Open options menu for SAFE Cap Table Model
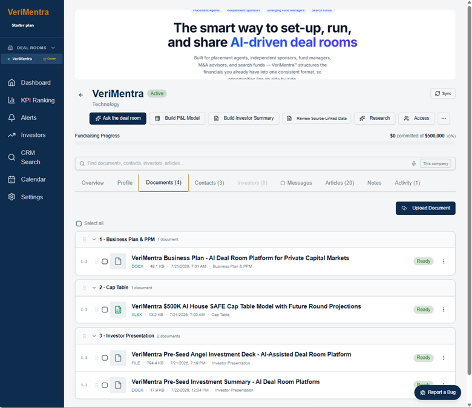This screenshot has width=472, height=408. 444,309
